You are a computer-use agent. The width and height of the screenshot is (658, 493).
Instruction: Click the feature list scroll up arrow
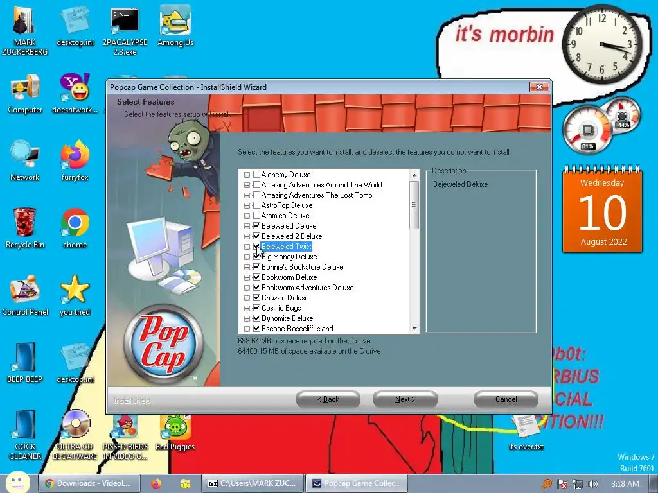(414, 175)
